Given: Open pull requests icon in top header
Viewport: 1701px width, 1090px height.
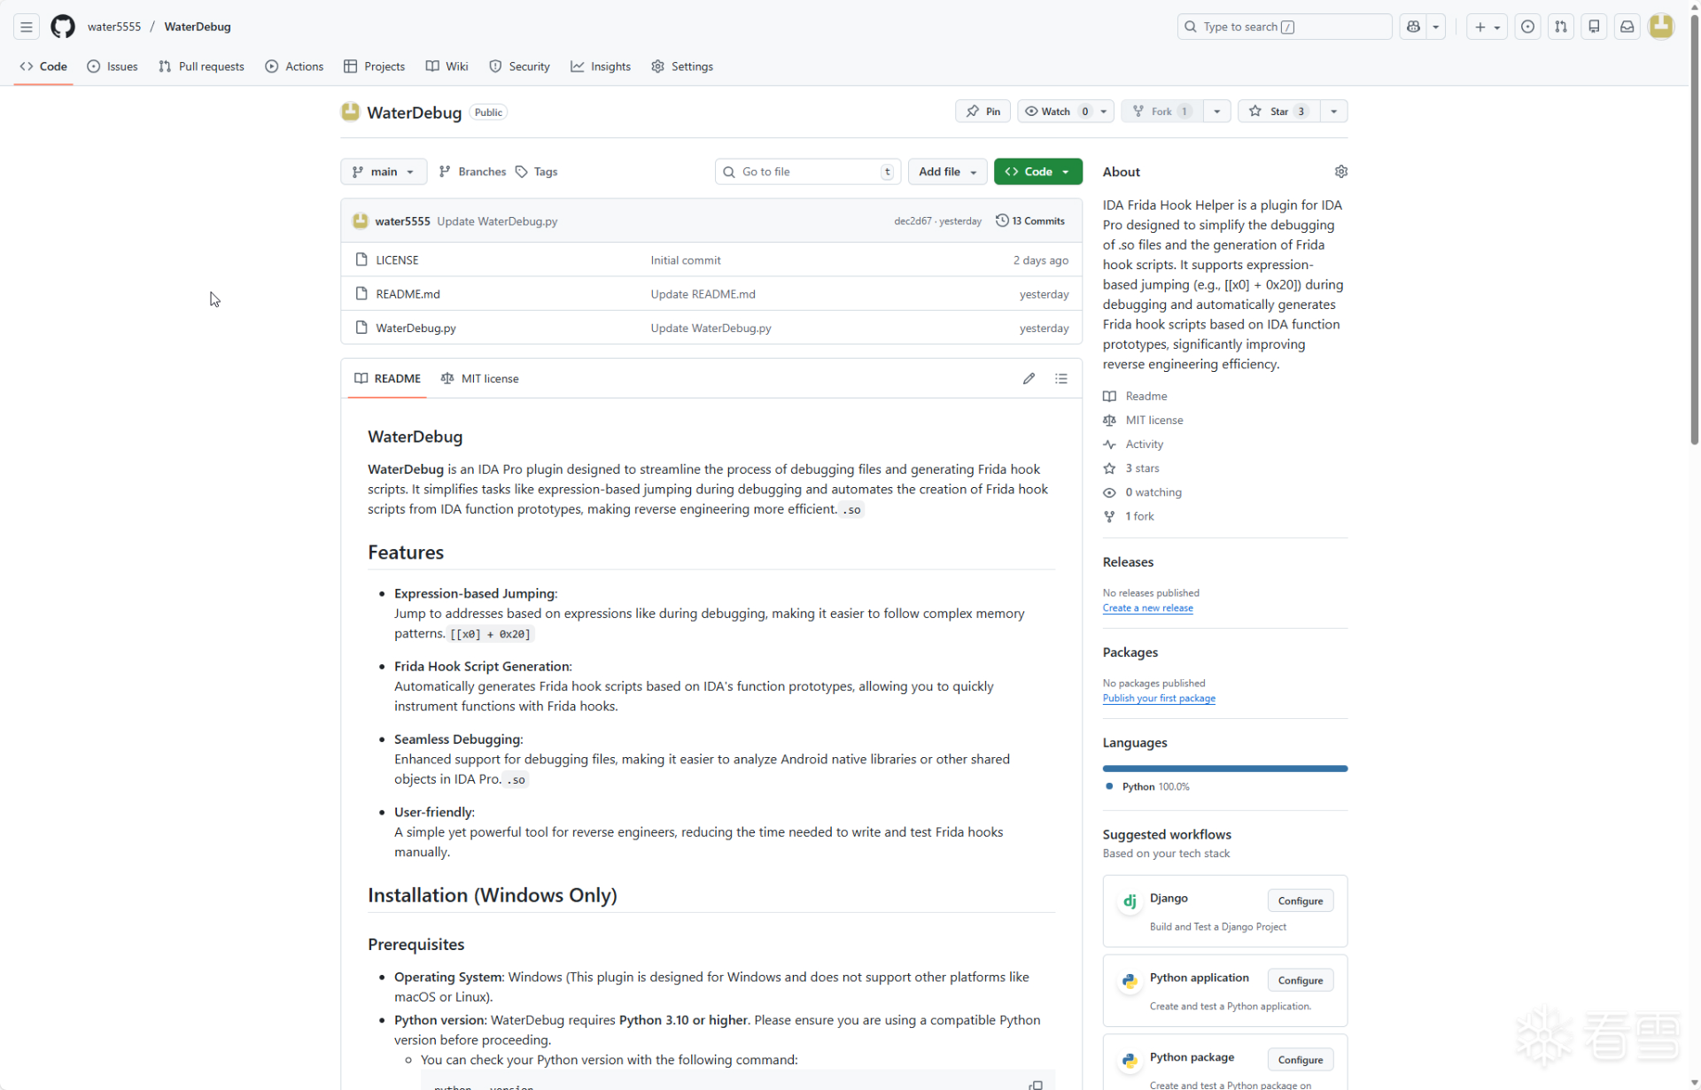Looking at the screenshot, I should (1560, 27).
